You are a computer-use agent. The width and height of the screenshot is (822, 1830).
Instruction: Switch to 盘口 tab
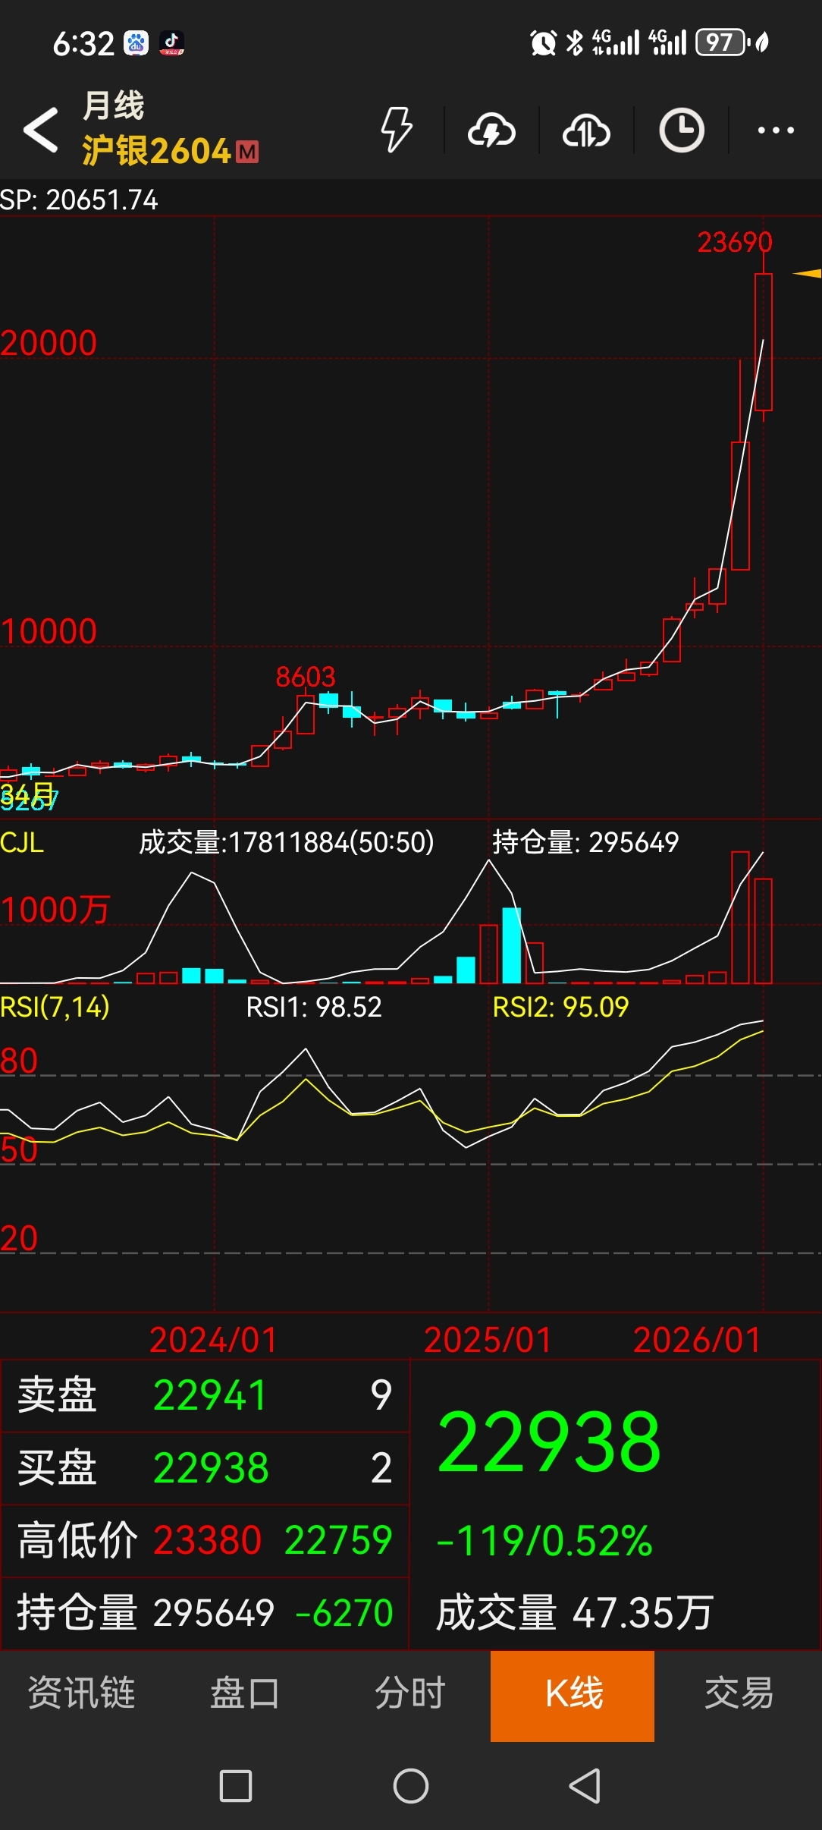click(x=245, y=1693)
